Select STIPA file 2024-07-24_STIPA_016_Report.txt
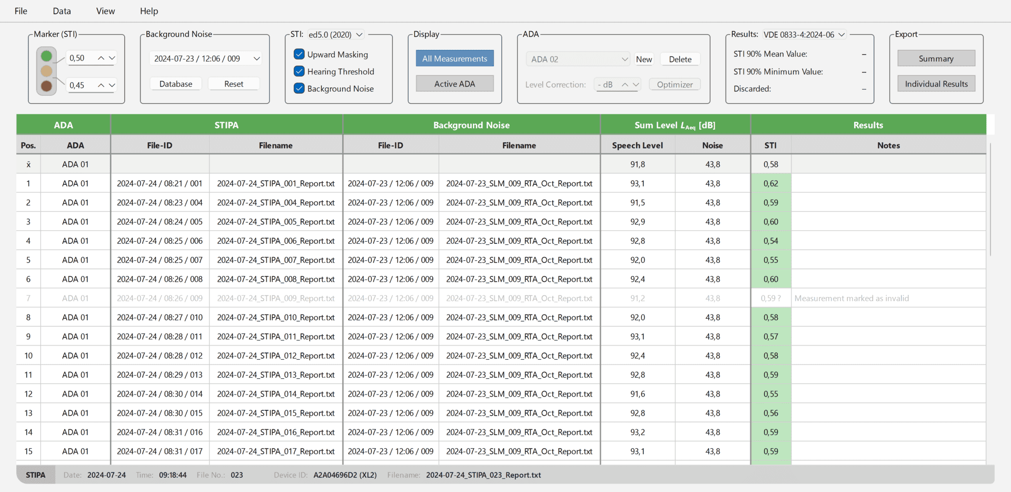Viewport: 1011px width, 492px height. coord(276,432)
